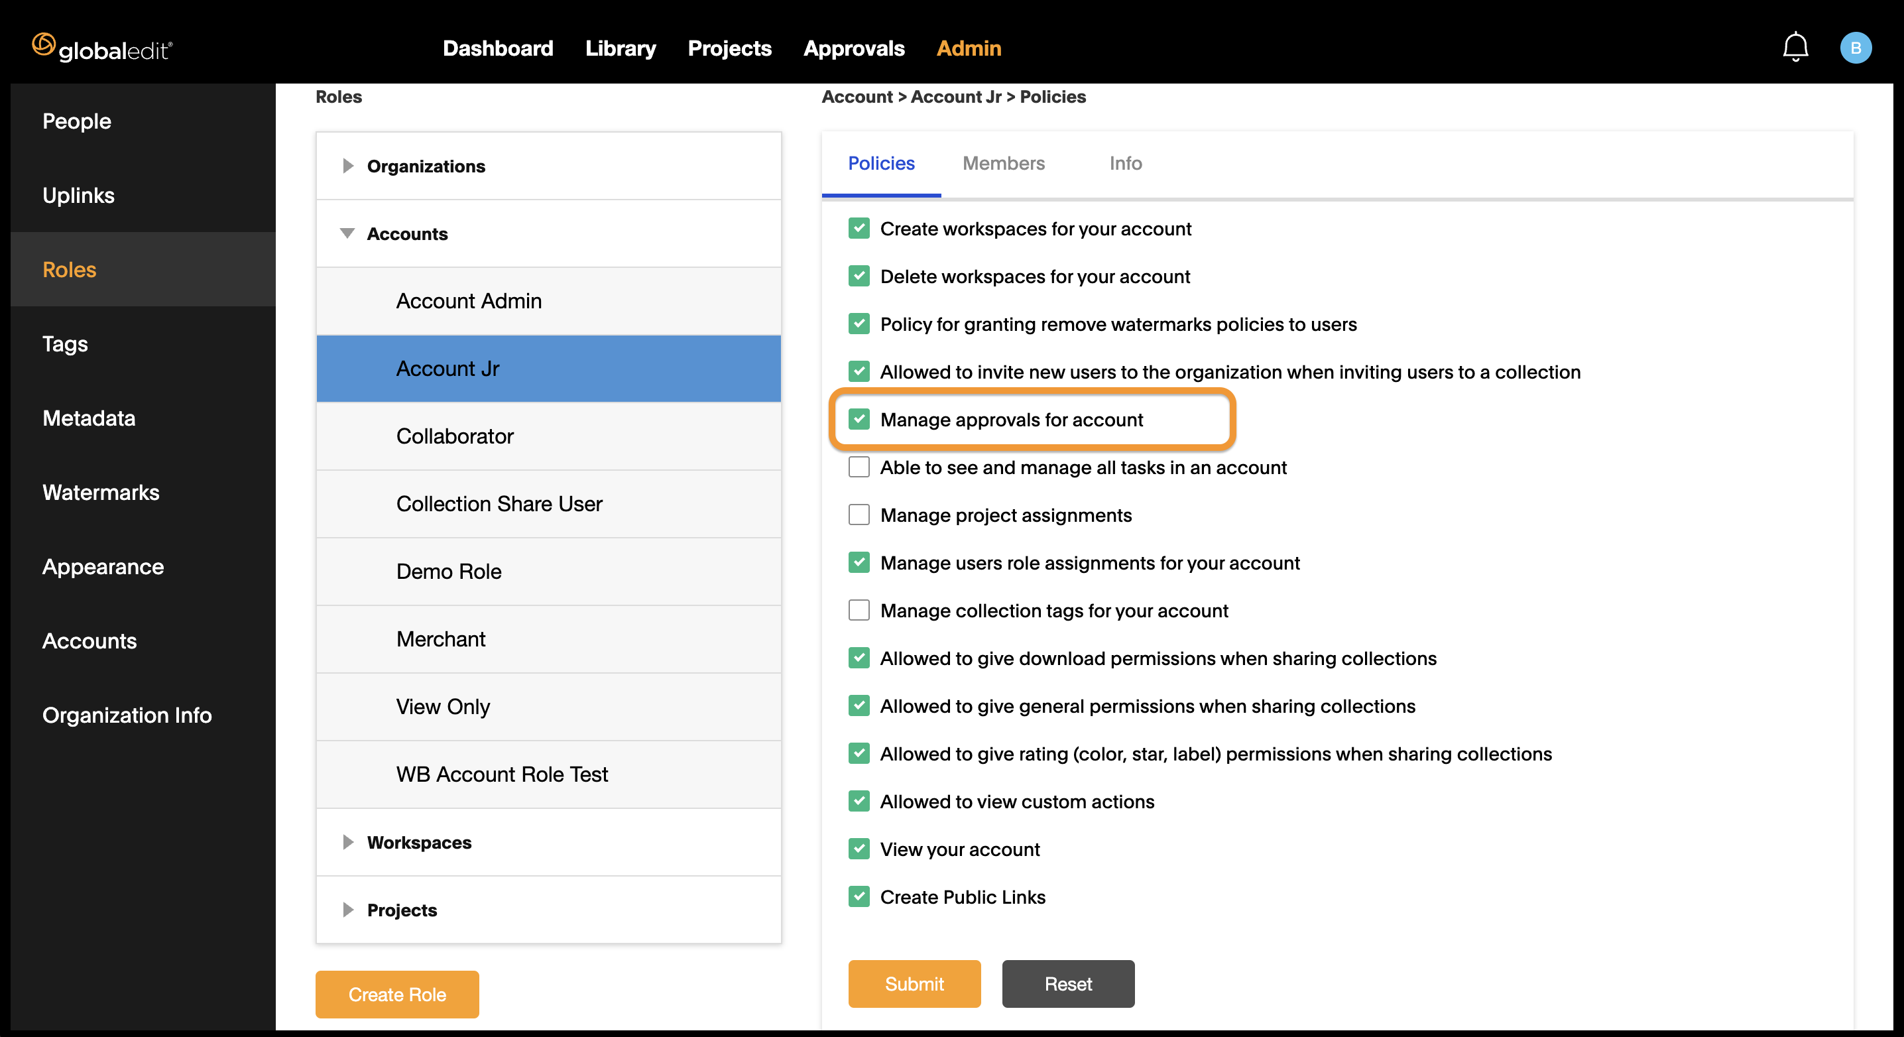Reset the policy changes
This screenshot has height=1037, width=1904.
[1068, 984]
